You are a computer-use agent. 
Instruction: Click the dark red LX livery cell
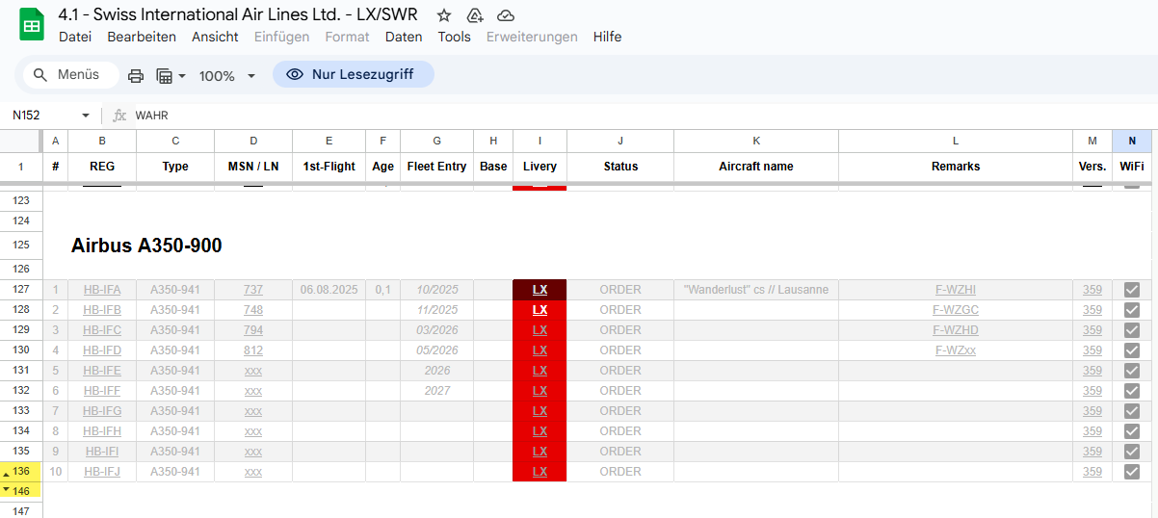tap(540, 290)
